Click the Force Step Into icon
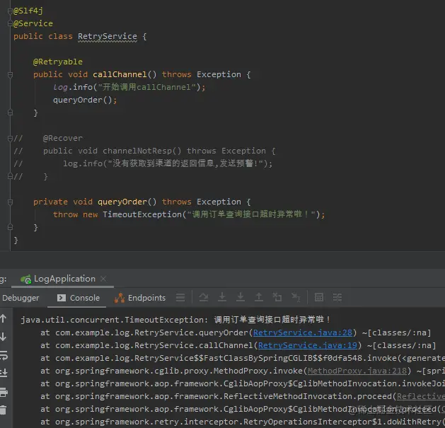445x428 pixels. click(241, 297)
